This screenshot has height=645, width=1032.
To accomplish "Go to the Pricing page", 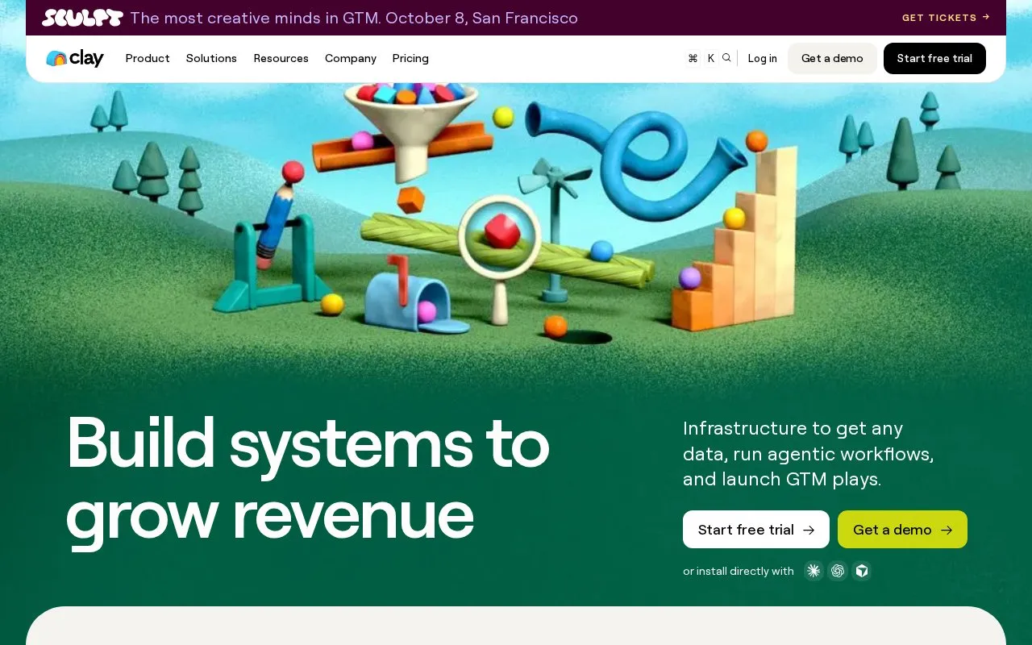I will (410, 58).
